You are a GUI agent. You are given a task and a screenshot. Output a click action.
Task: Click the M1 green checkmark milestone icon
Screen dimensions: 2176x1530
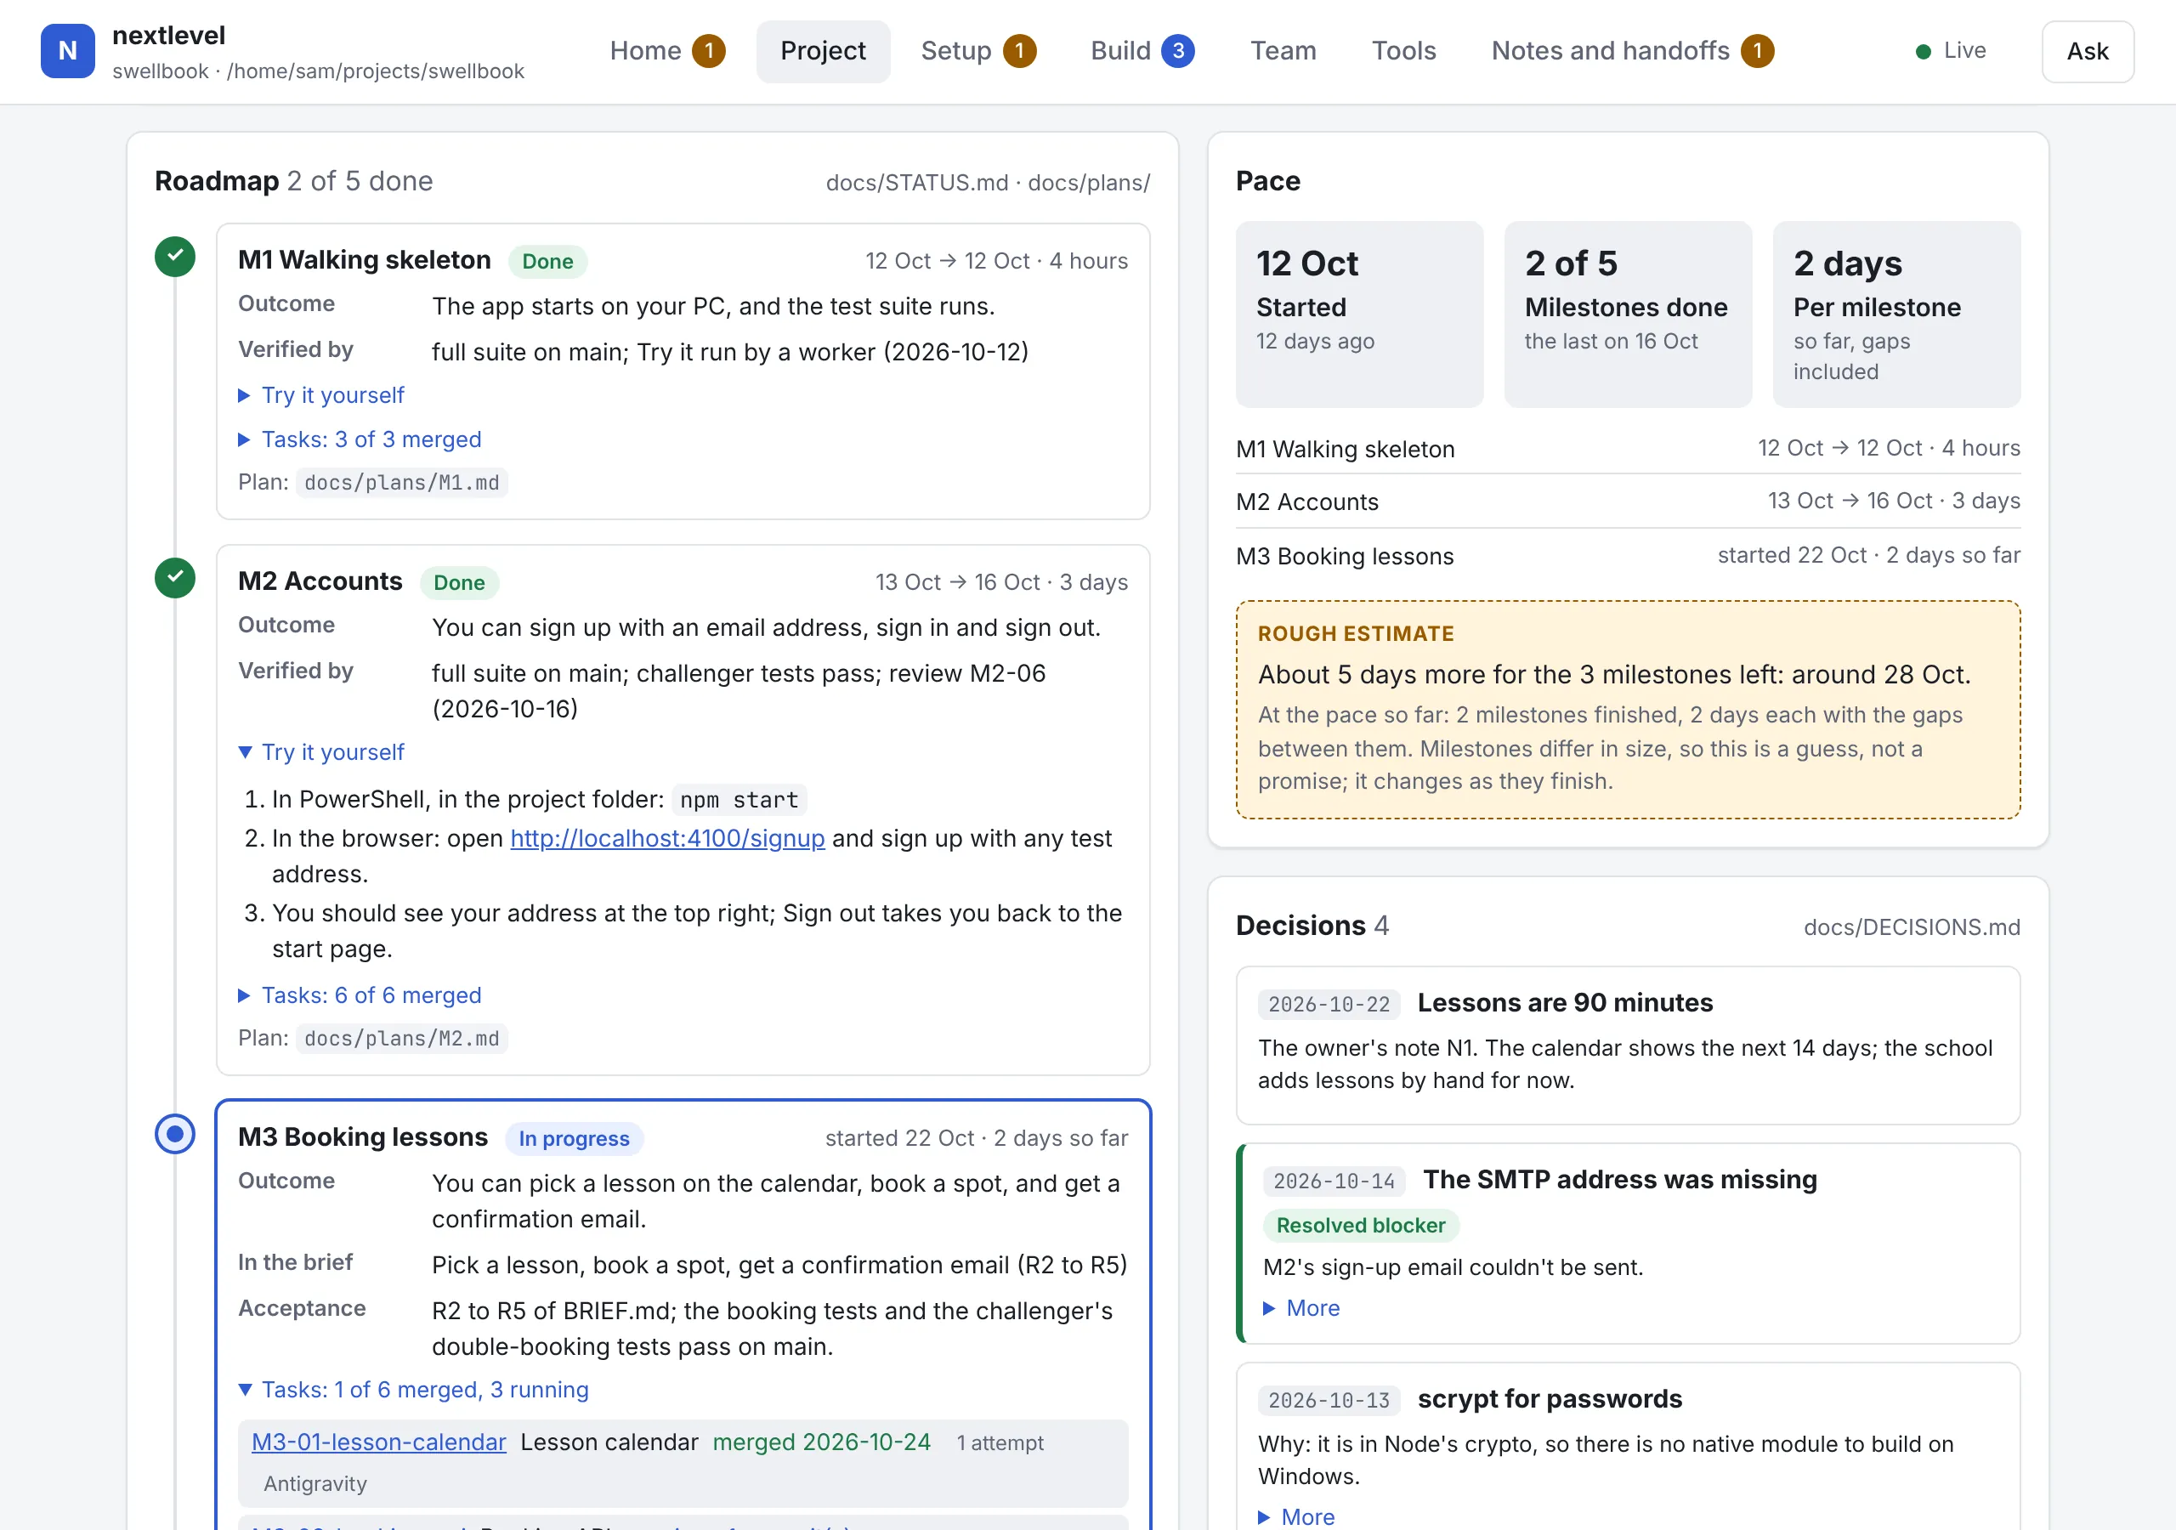click(x=175, y=257)
